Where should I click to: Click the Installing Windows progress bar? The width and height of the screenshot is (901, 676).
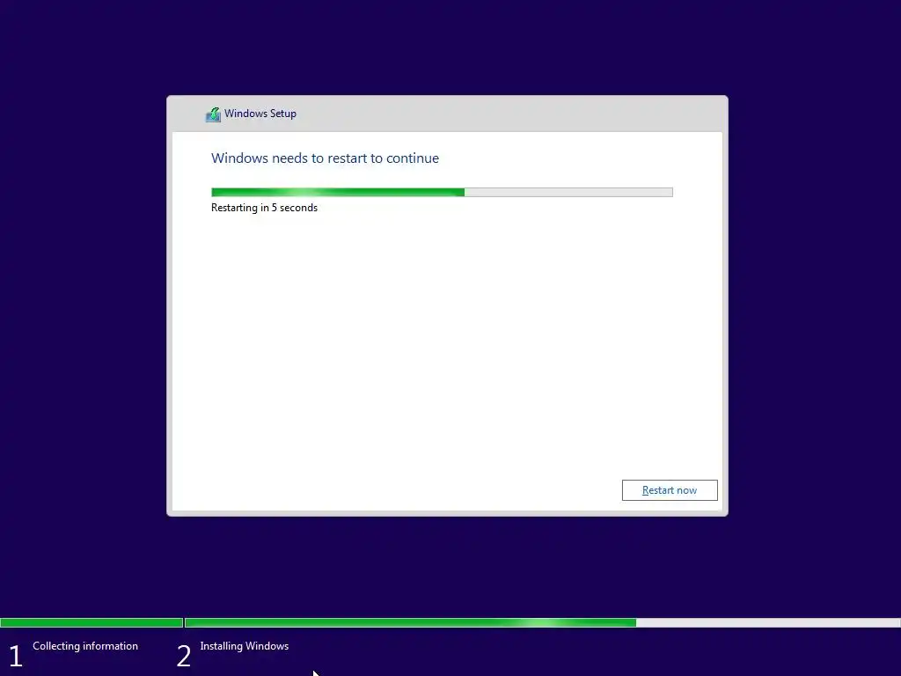pyautogui.click(x=542, y=622)
